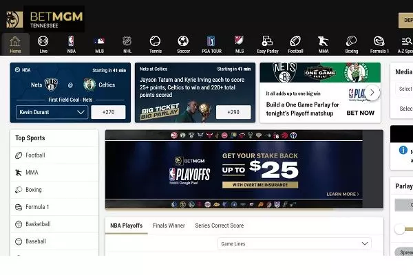This screenshot has height=275, width=413.
Task: Click the Spread pill button
Action: point(404,252)
